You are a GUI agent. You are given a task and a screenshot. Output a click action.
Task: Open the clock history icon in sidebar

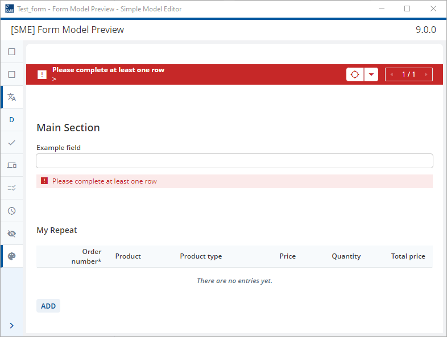tap(12, 211)
